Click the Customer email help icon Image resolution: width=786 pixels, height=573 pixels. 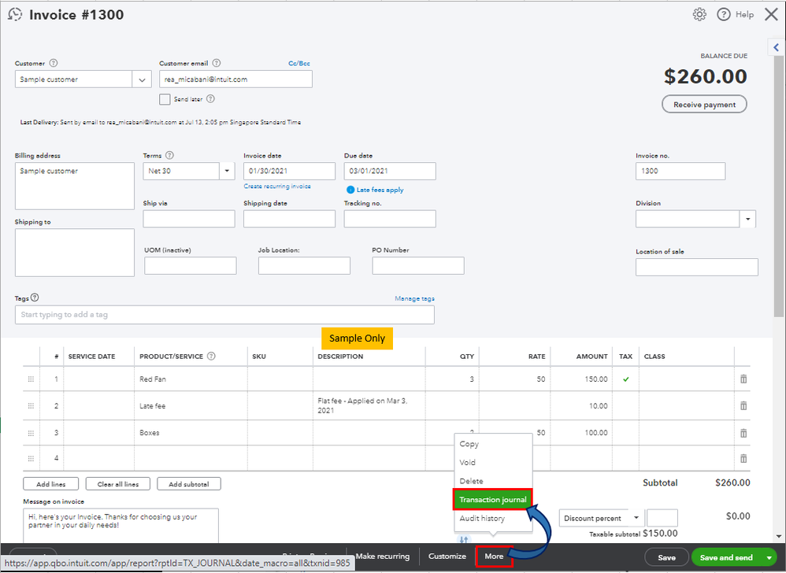pyautogui.click(x=216, y=63)
